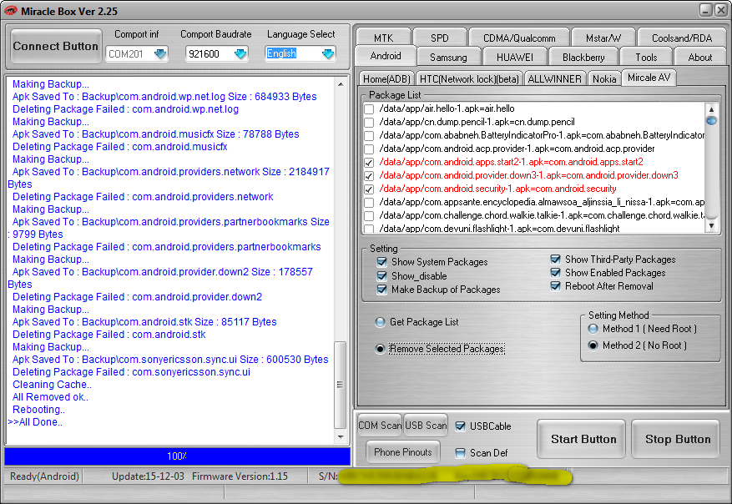Choose Method 2 (No Root)
This screenshot has width=732, height=504.
click(593, 345)
